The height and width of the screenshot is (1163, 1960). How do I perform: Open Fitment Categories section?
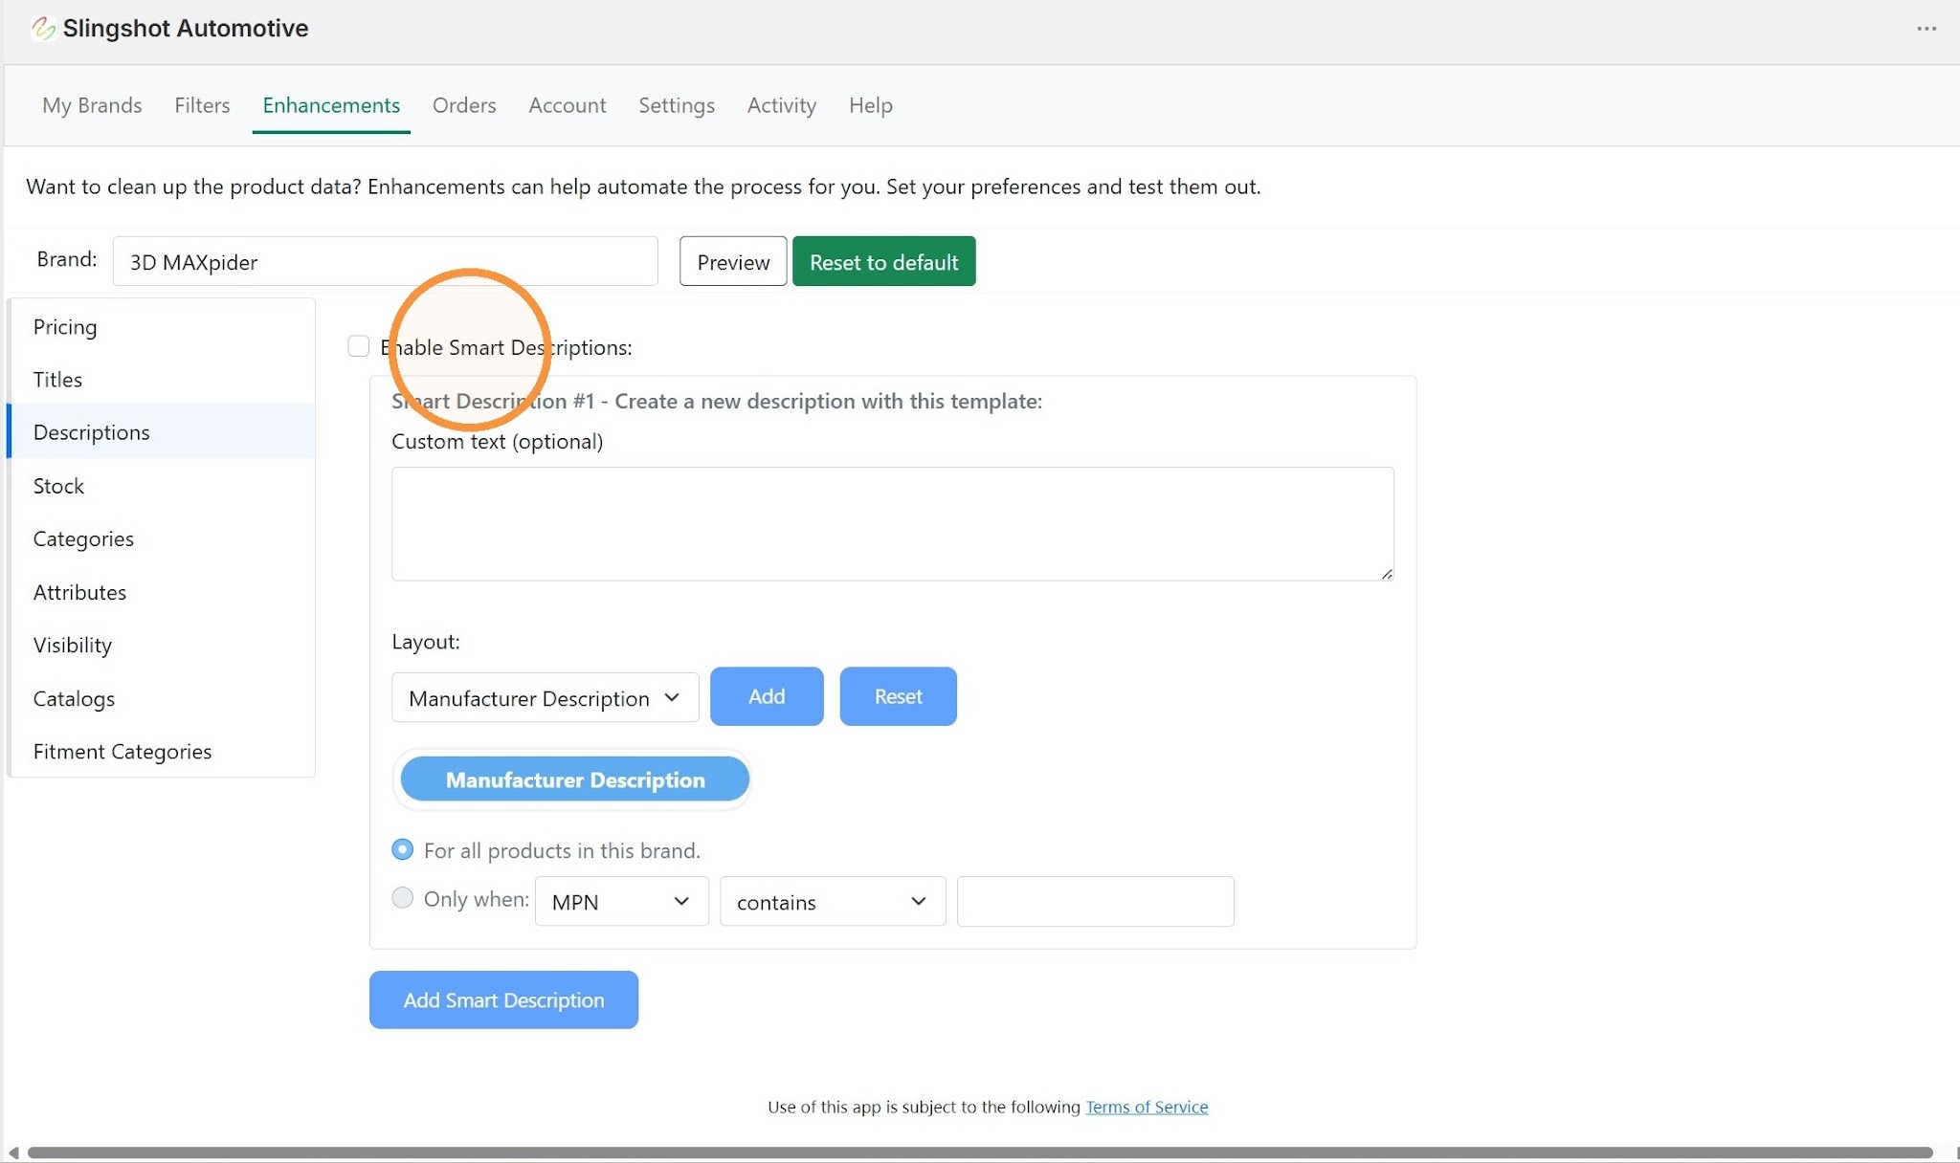161,752
